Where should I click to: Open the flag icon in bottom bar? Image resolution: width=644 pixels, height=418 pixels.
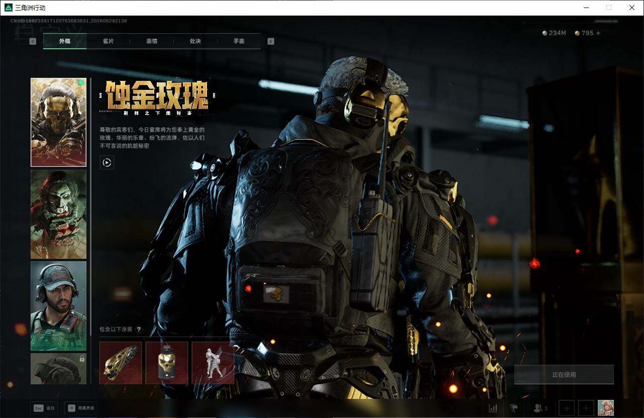coord(513,408)
